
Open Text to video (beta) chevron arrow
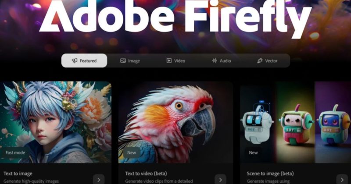(221, 180)
